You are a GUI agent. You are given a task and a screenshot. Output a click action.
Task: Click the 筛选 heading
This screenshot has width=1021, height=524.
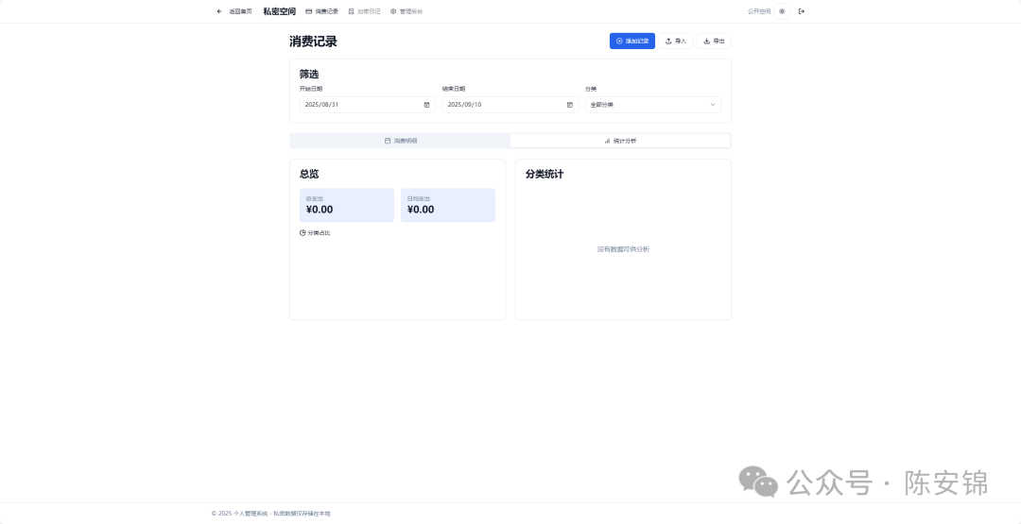(x=309, y=74)
